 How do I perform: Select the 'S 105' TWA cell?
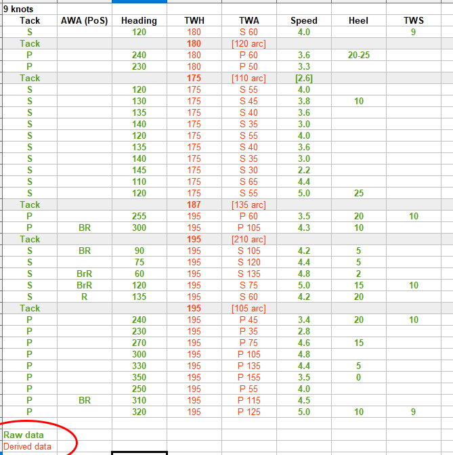(249, 251)
